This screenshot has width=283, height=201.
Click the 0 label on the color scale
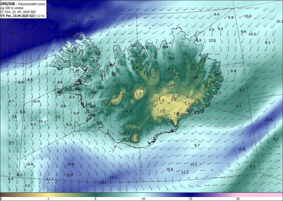pos(1,199)
